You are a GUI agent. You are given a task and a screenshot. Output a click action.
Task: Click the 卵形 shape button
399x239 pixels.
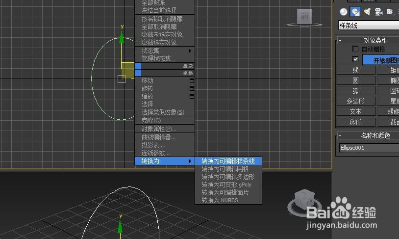[x=356, y=122]
